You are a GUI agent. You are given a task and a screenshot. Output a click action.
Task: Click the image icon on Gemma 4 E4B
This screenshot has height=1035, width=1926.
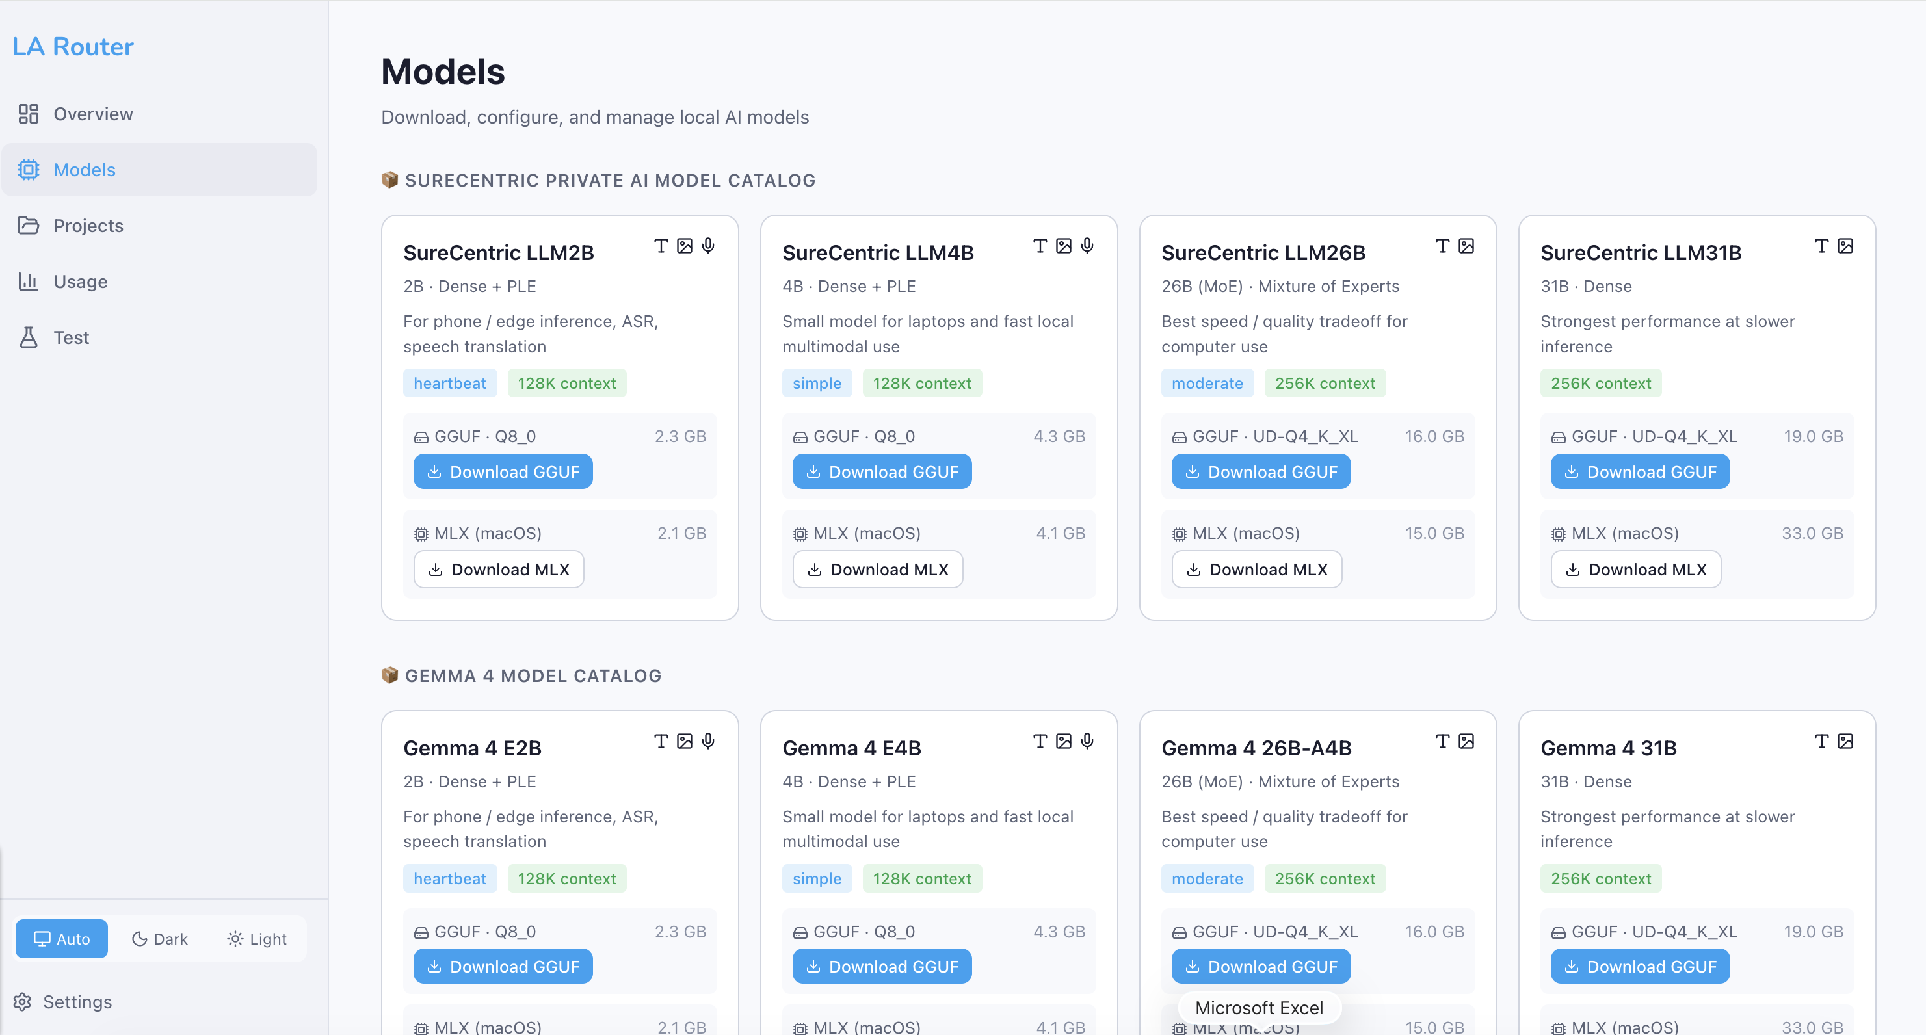tap(1064, 741)
